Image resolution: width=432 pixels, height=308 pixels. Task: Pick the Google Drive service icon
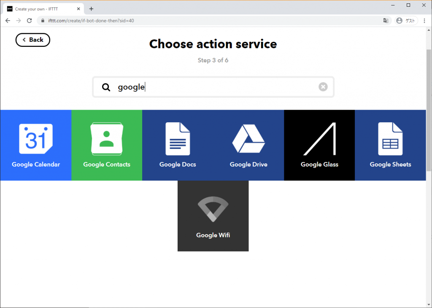[248, 145]
